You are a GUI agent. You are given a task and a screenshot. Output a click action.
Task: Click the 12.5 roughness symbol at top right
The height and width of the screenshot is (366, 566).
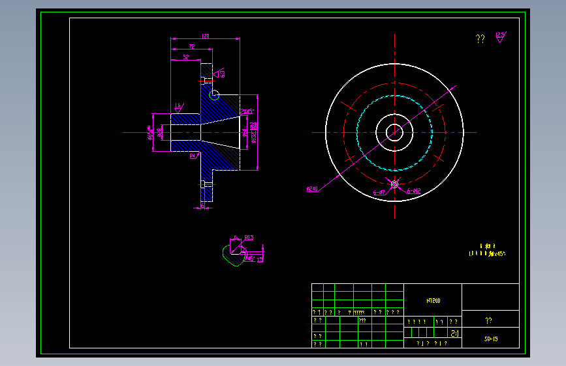tap(501, 37)
